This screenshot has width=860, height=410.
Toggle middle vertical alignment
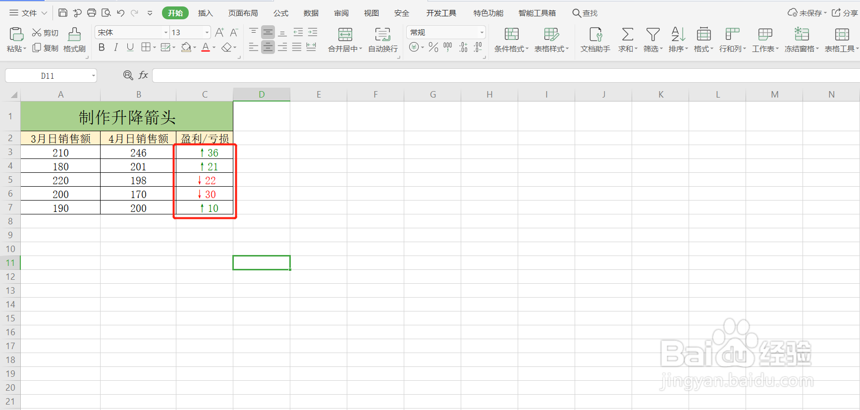(x=268, y=32)
